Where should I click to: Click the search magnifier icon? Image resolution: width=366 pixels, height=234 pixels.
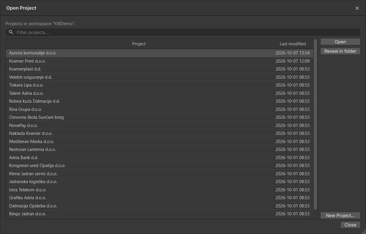pyautogui.click(x=11, y=32)
